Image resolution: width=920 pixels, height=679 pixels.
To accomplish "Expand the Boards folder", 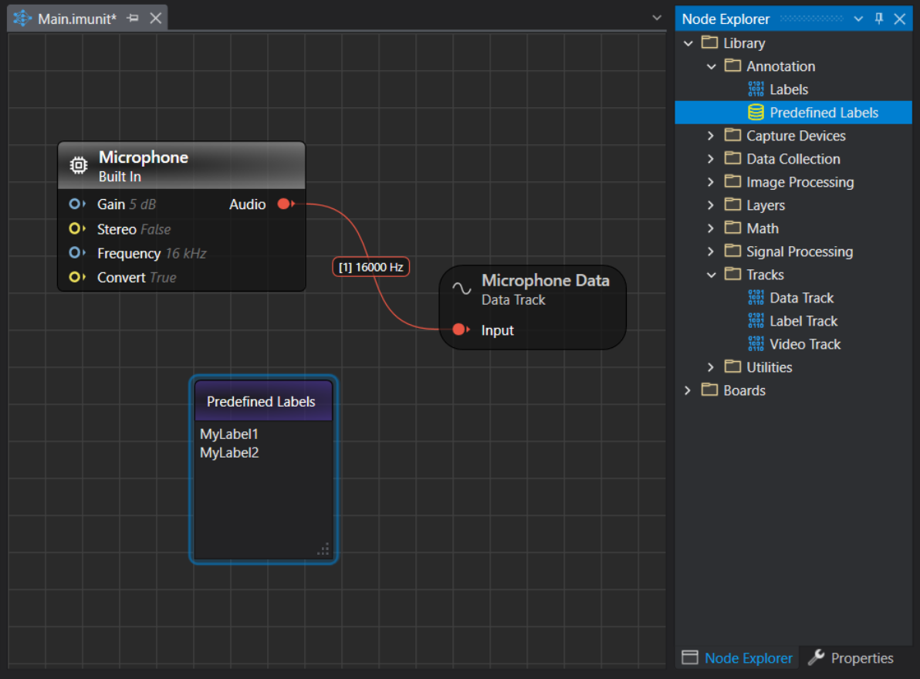I will pyautogui.click(x=688, y=390).
